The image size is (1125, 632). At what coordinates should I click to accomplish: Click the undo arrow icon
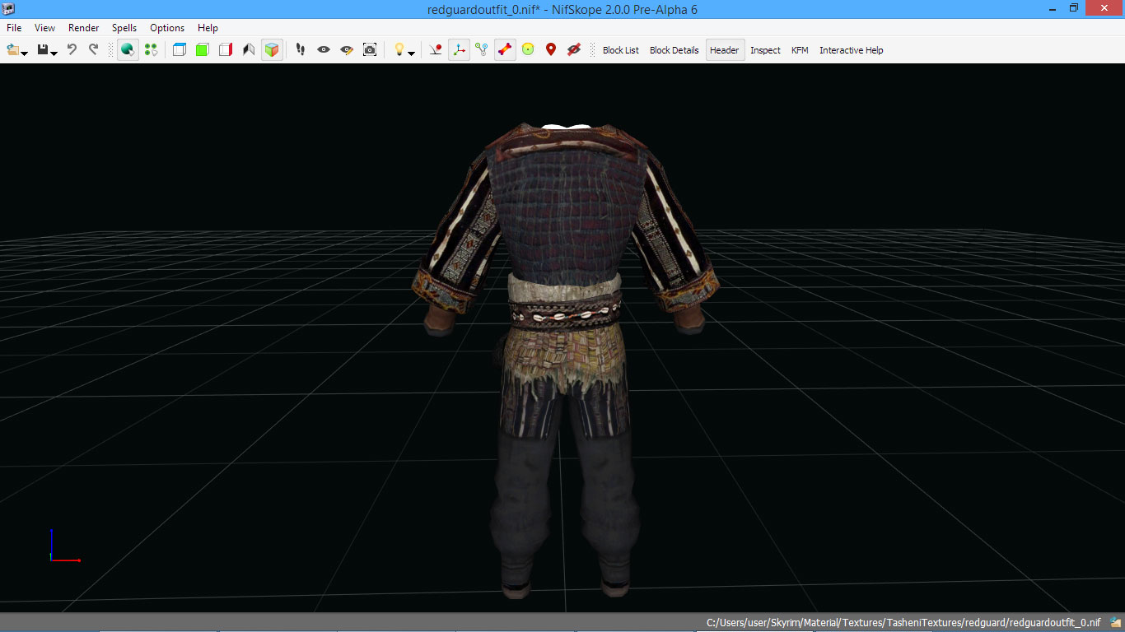pyautogui.click(x=72, y=50)
